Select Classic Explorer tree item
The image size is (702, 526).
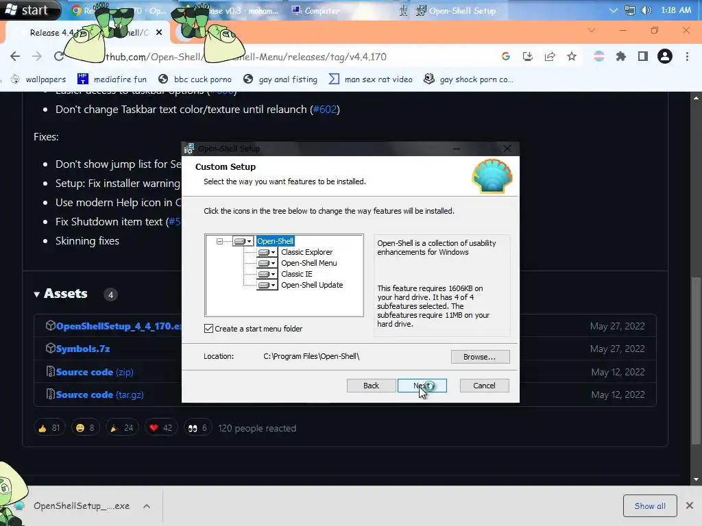306,252
